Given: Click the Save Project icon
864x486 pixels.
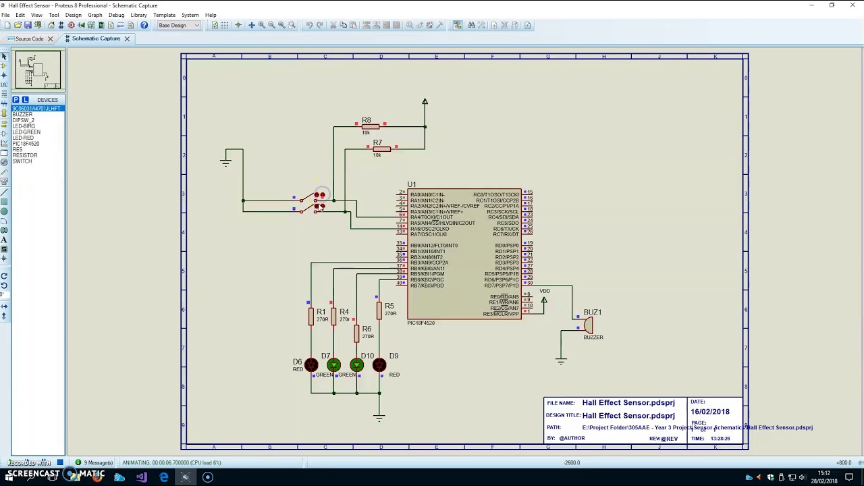Looking at the screenshot, I should coord(28,25).
